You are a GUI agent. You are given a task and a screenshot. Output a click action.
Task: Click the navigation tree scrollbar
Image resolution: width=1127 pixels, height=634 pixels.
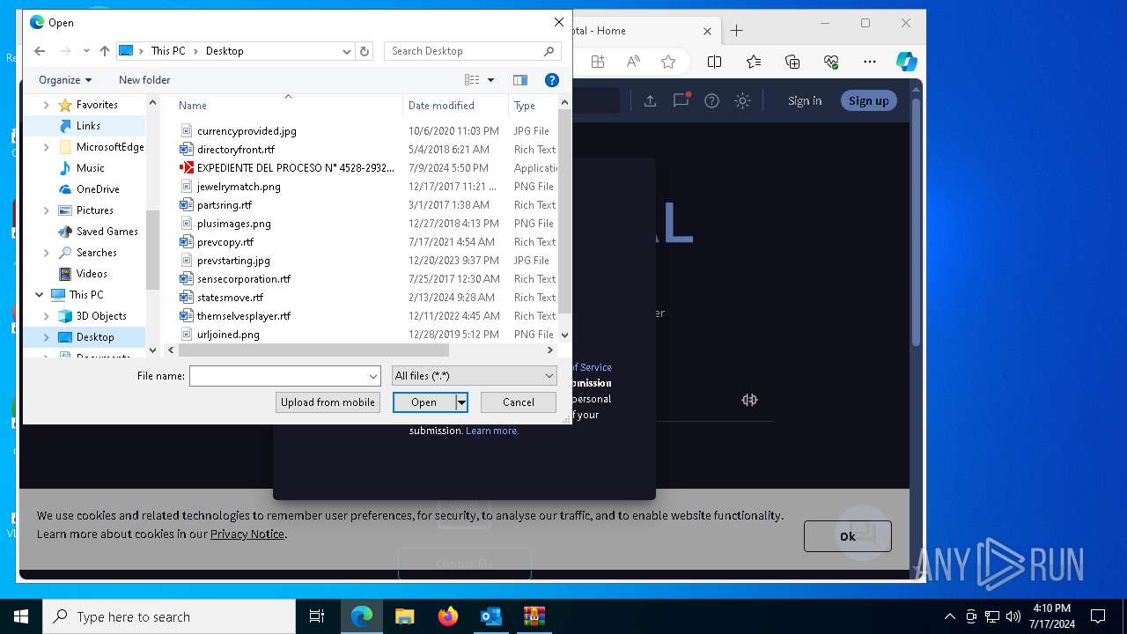click(152, 250)
